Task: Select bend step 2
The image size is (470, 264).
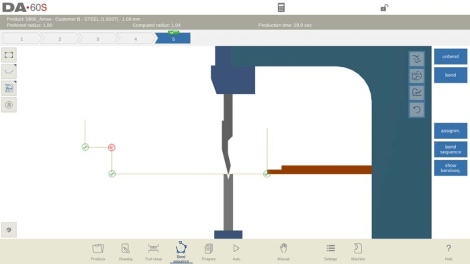Action: coord(60,39)
